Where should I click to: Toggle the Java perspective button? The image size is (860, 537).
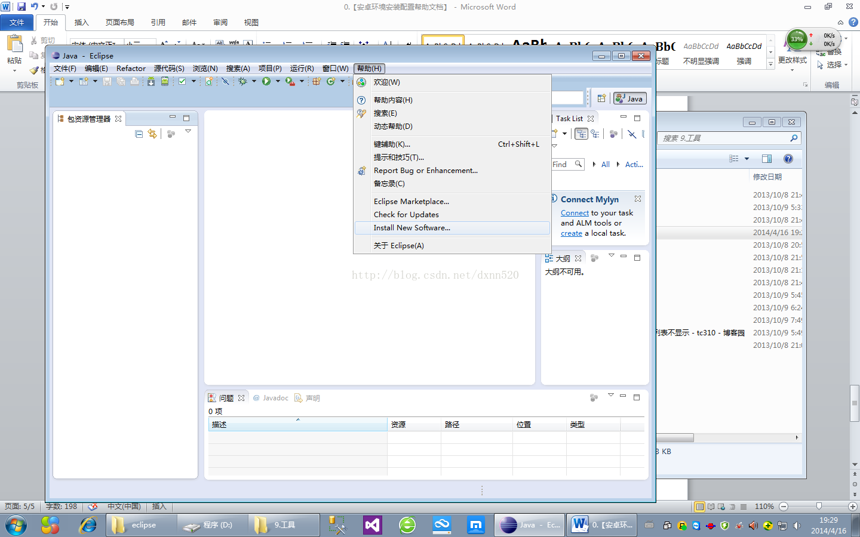(629, 98)
